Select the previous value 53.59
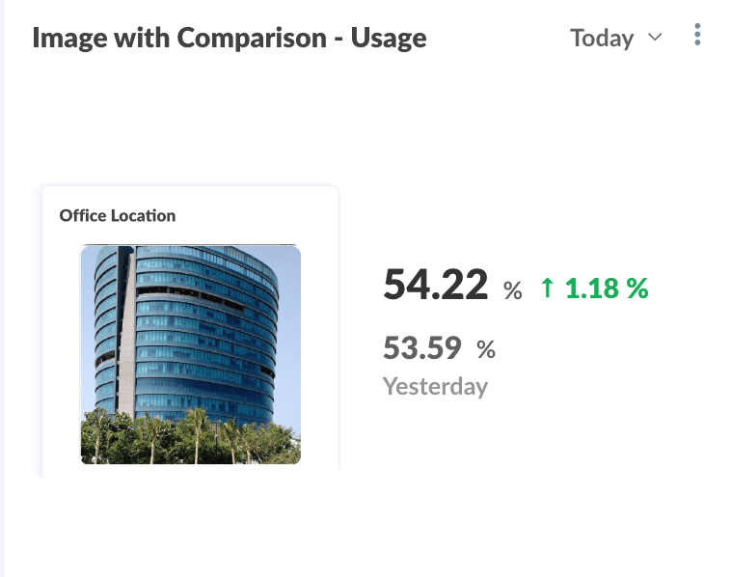This screenshot has width=731, height=577. pyautogui.click(x=422, y=348)
